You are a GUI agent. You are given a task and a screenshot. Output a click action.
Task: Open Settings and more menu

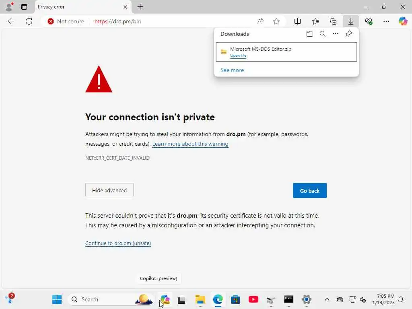(386, 21)
